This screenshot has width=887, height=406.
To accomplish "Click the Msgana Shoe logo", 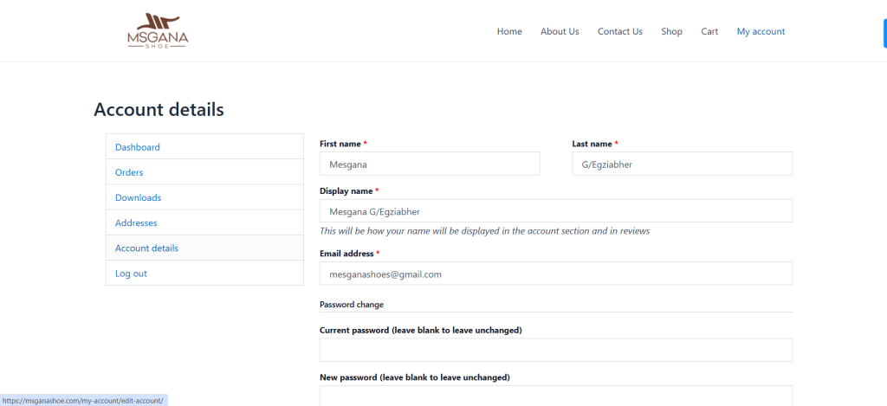I will coord(157,31).
